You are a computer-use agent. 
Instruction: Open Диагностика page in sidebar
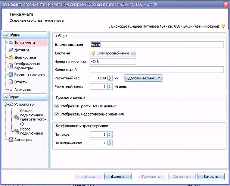pos(25,57)
